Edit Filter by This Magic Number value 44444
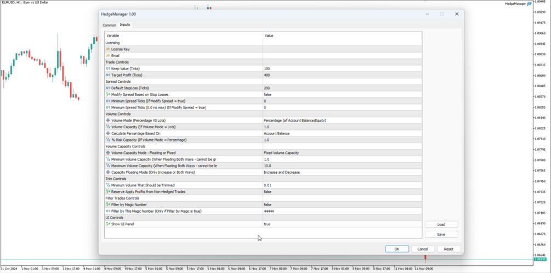The width and height of the screenshot is (551, 273). tap(342, 211)
